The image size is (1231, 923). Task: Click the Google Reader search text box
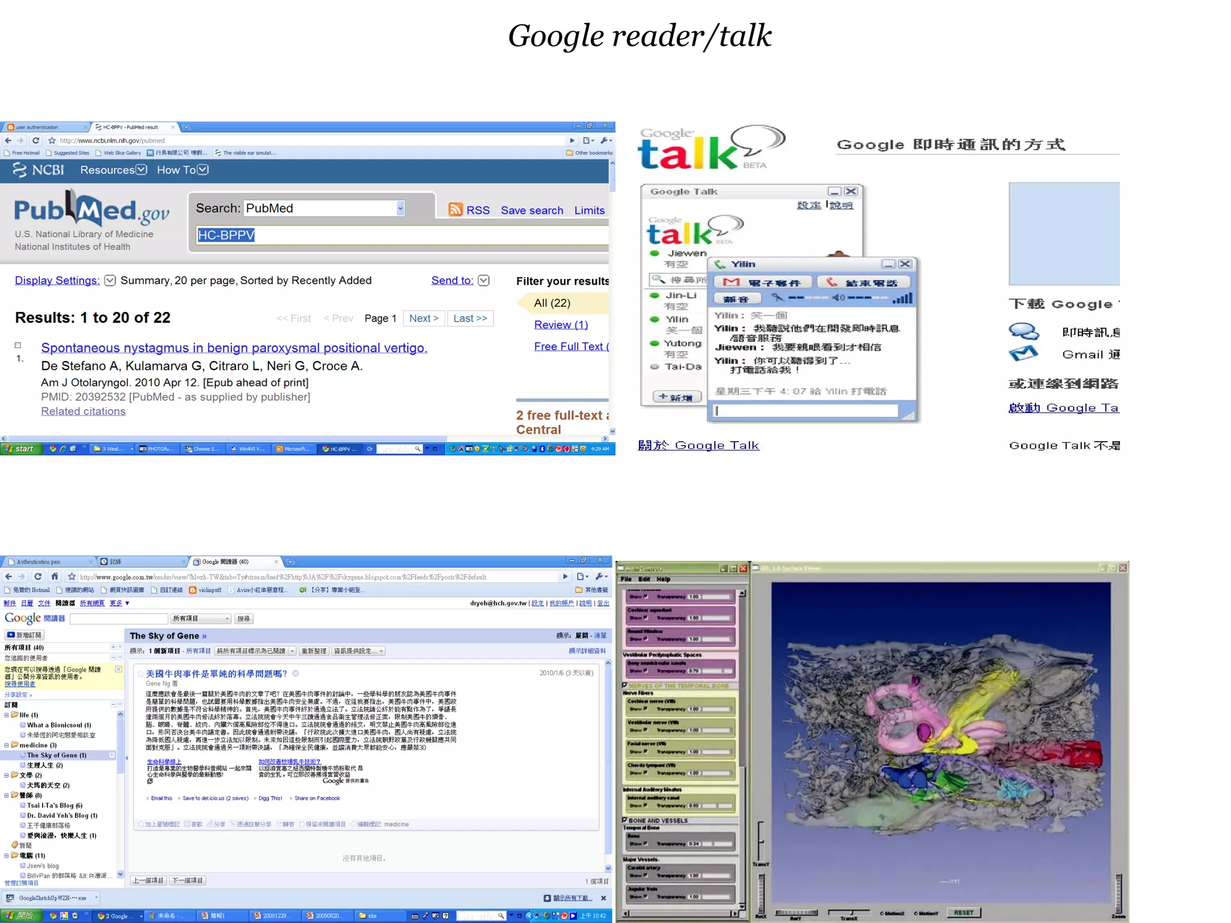118,618
